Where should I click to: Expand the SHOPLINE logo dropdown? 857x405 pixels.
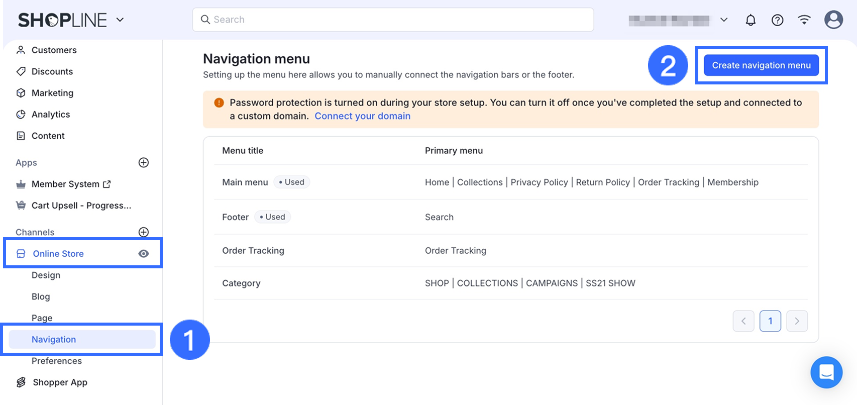point(120,20)
